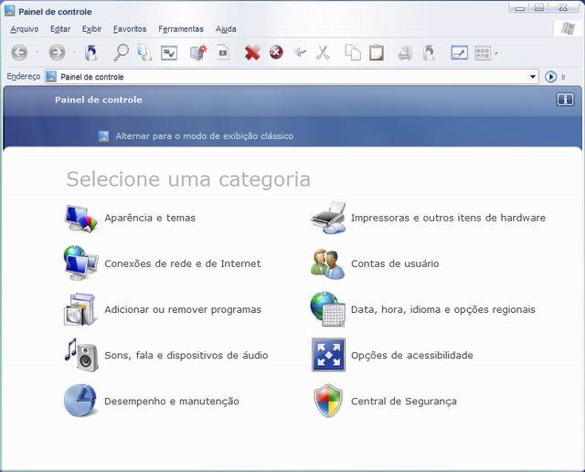Image resolution: width=585 pixels, height=472 pixels.
Task: Open Desempenho e manutenção link
Action: point(172,401)
